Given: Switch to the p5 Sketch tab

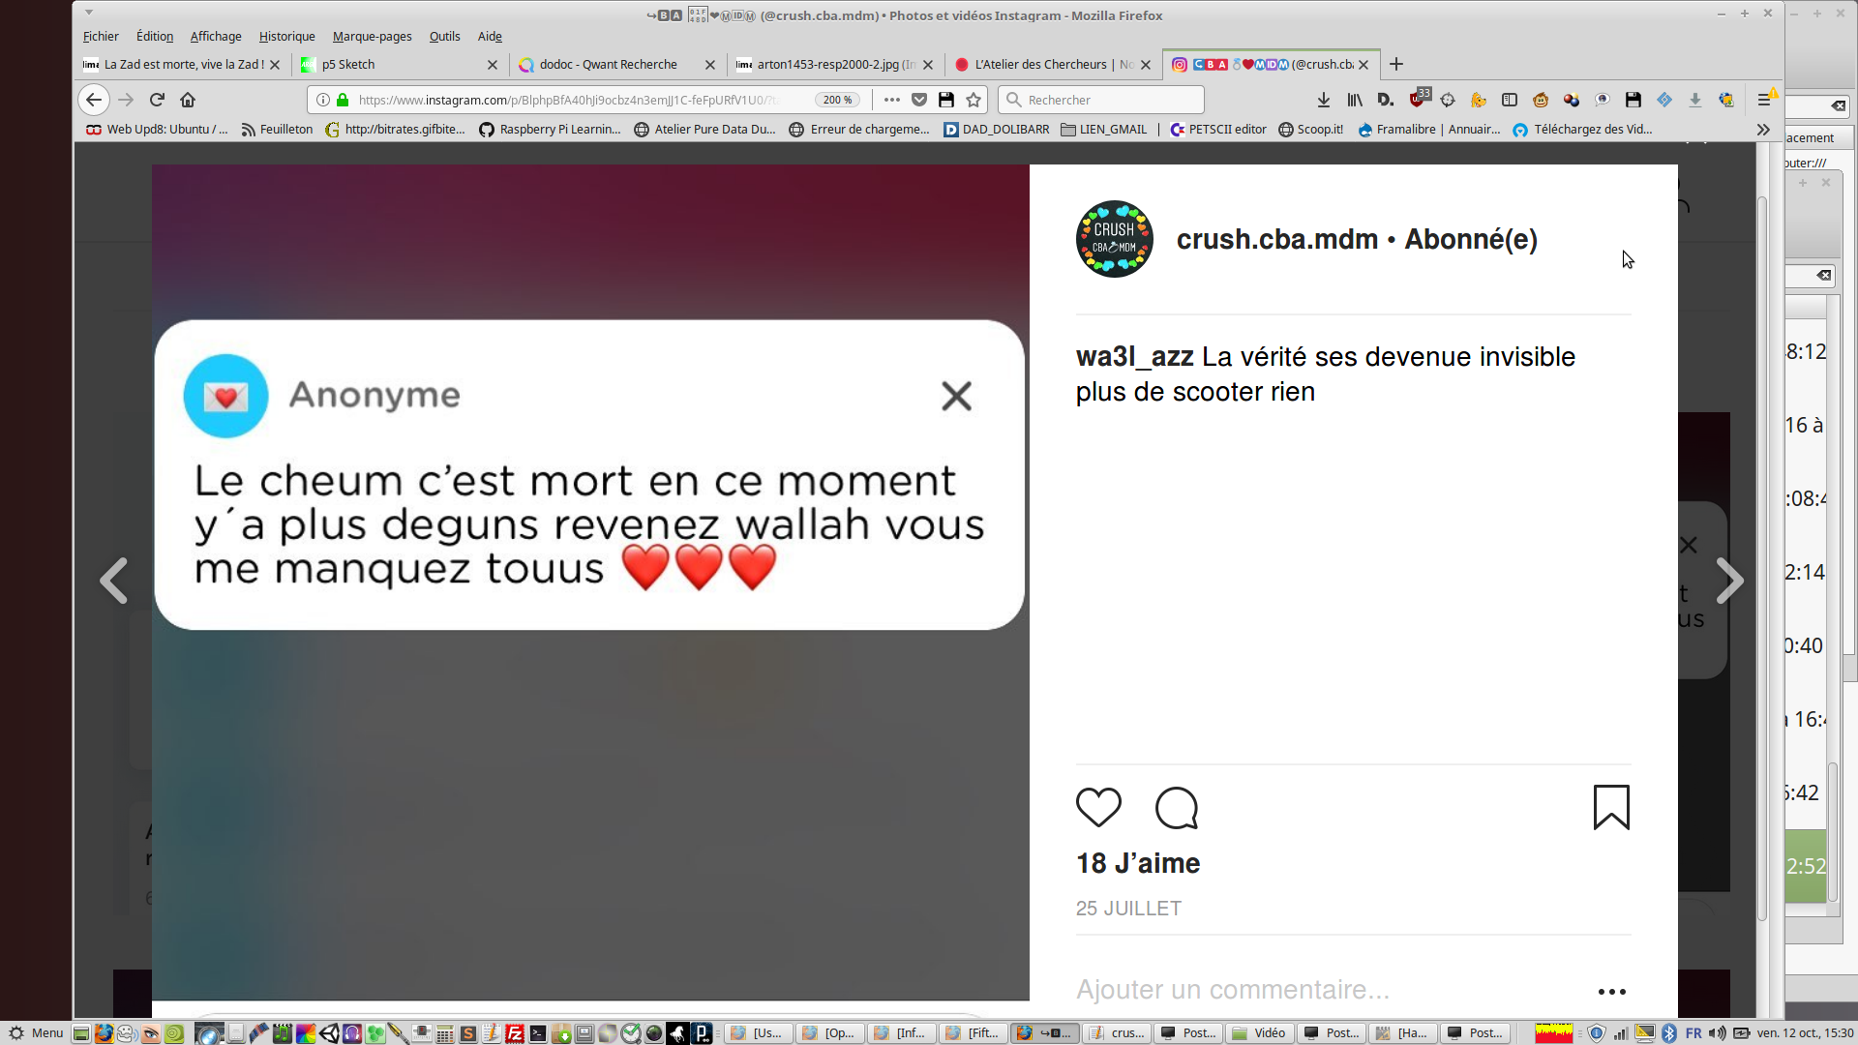Looking at the screenshot, I should click(399, 65).
